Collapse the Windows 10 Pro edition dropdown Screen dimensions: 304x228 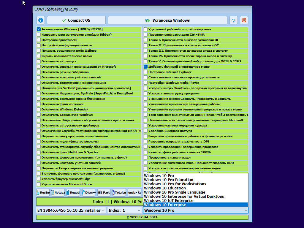[246, 210]
